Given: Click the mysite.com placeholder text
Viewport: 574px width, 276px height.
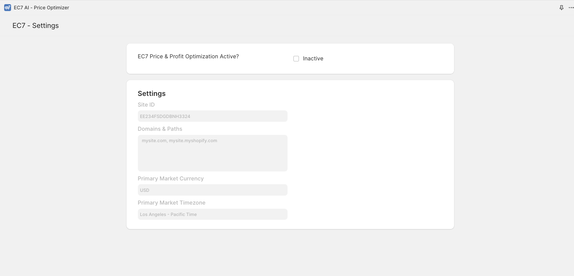Looking at the screenshot, I should (x=179, y=140).
